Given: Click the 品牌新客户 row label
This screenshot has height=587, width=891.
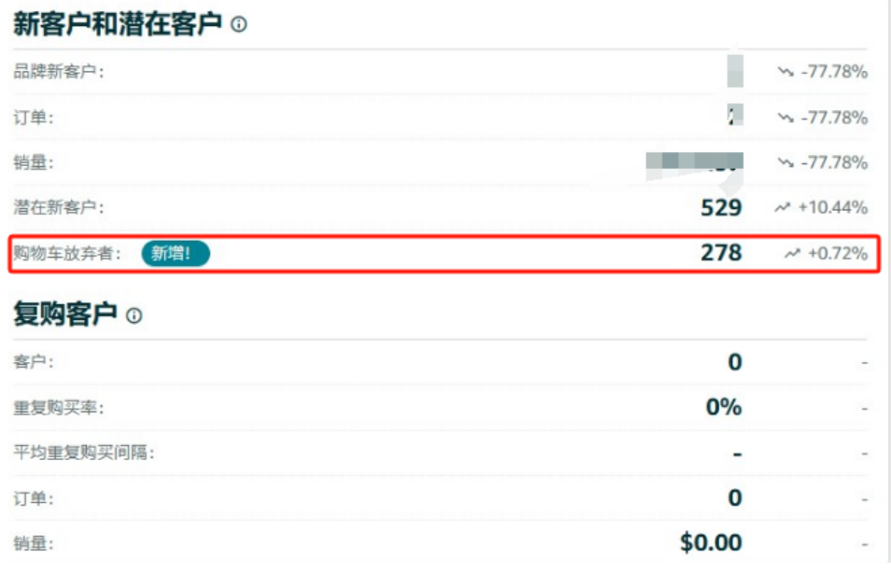Looking at the screenshot, I should point(59,72).
